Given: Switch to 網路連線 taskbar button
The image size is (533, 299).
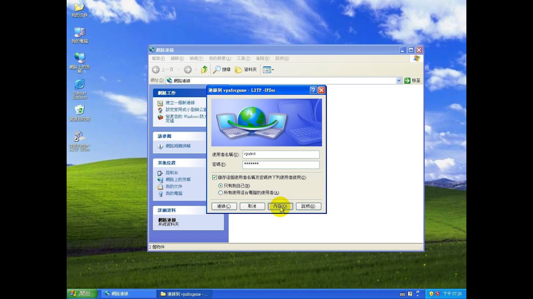Looking at the screenshot, I should point(128,294).
